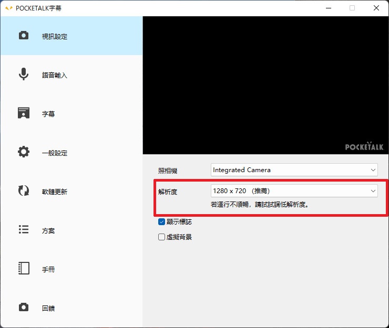Click the camera icon for 回饋
The image size is (389, 328).
pyautogui.click(x=24, y=308)
